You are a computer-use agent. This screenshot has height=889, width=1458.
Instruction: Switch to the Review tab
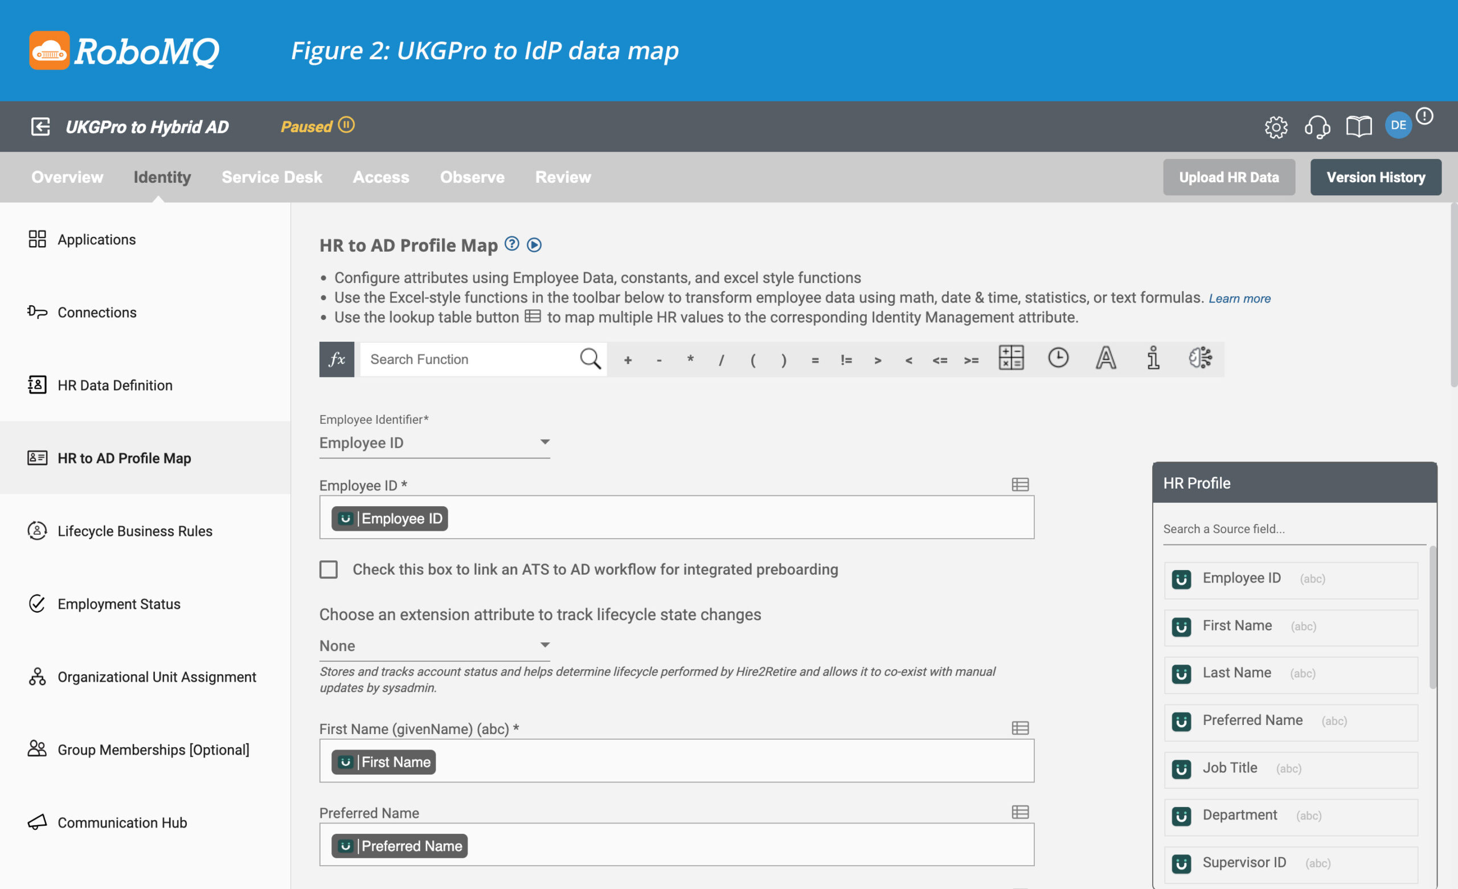click(563, 177)
